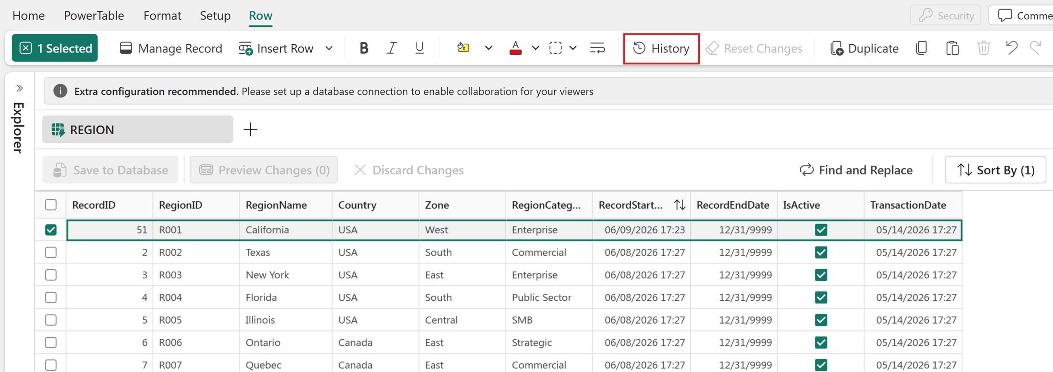Screen dimensions: 1053x372
Task: Click the "Strategic" category cell
Action: 549,342
